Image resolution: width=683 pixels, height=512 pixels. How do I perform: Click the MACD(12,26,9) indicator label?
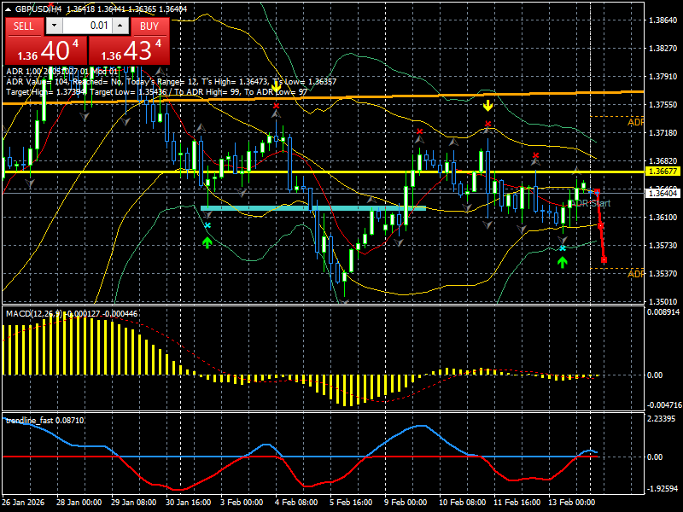point(34,313)
